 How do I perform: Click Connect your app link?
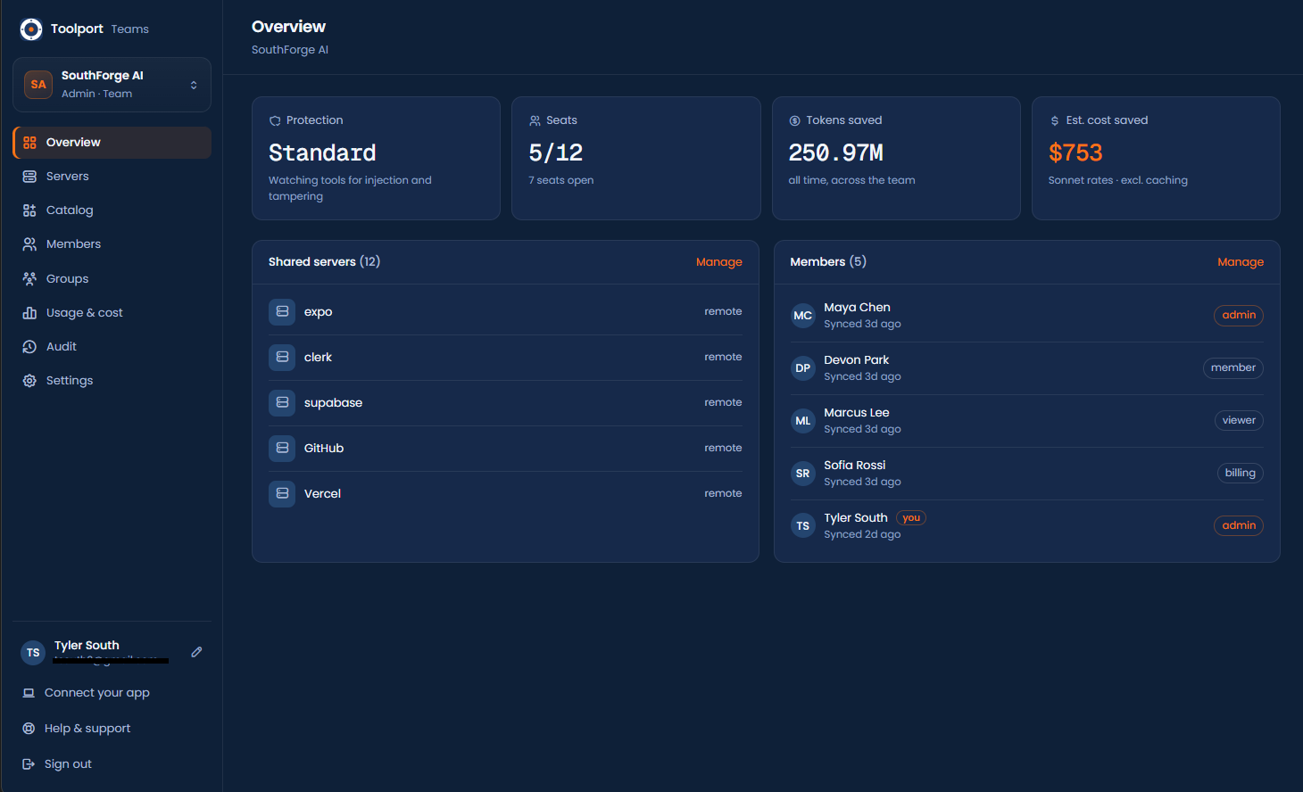(97, 693)
